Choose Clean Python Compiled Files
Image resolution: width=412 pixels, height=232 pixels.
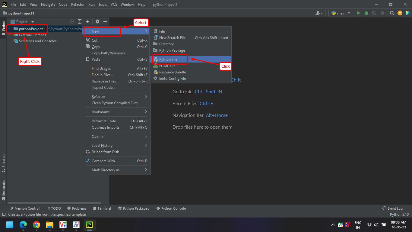click(x=116, y=103)
